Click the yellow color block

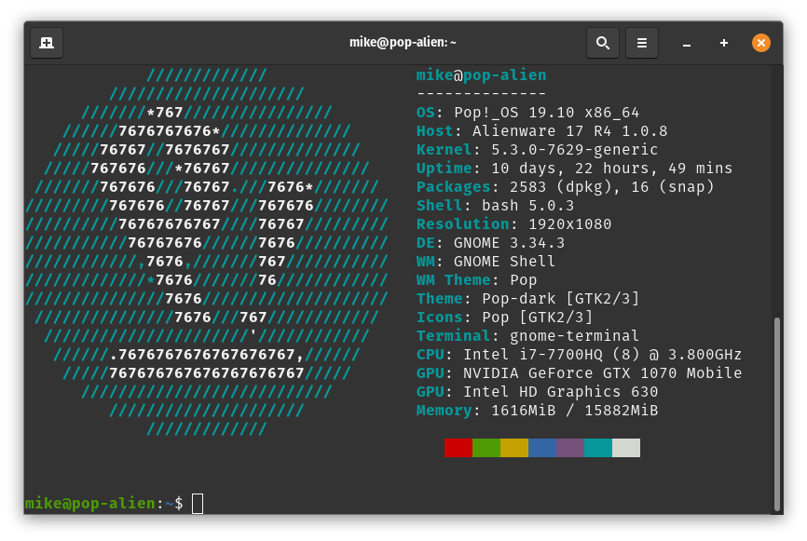pos(514,448)
